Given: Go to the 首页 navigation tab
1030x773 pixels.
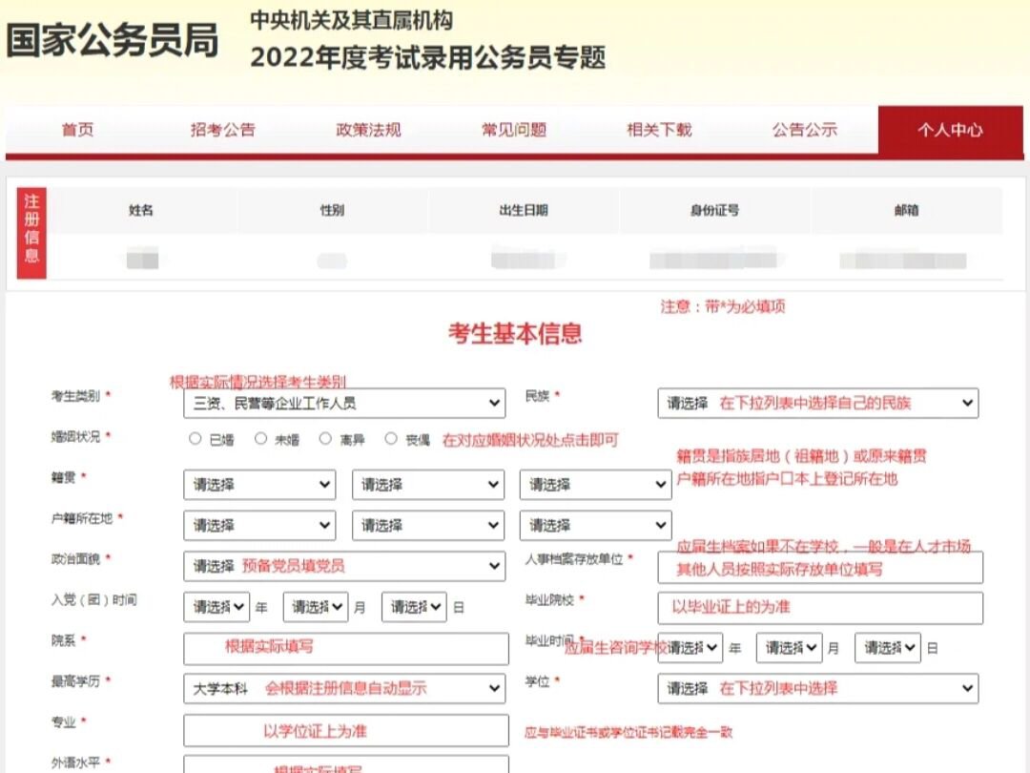Looking at the screenshot, I should (76, 132).
